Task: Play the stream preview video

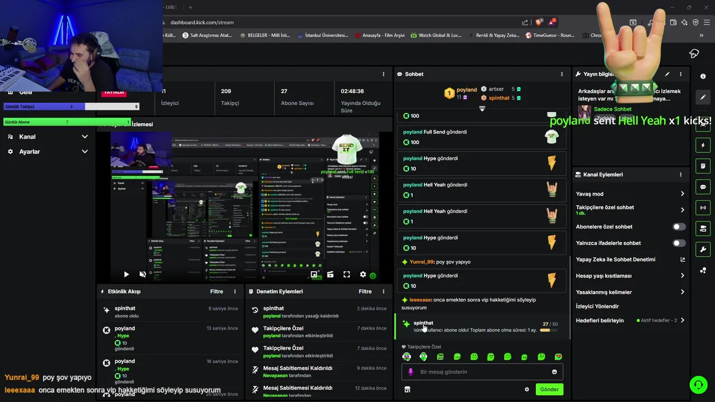Action: click(126, 274)
